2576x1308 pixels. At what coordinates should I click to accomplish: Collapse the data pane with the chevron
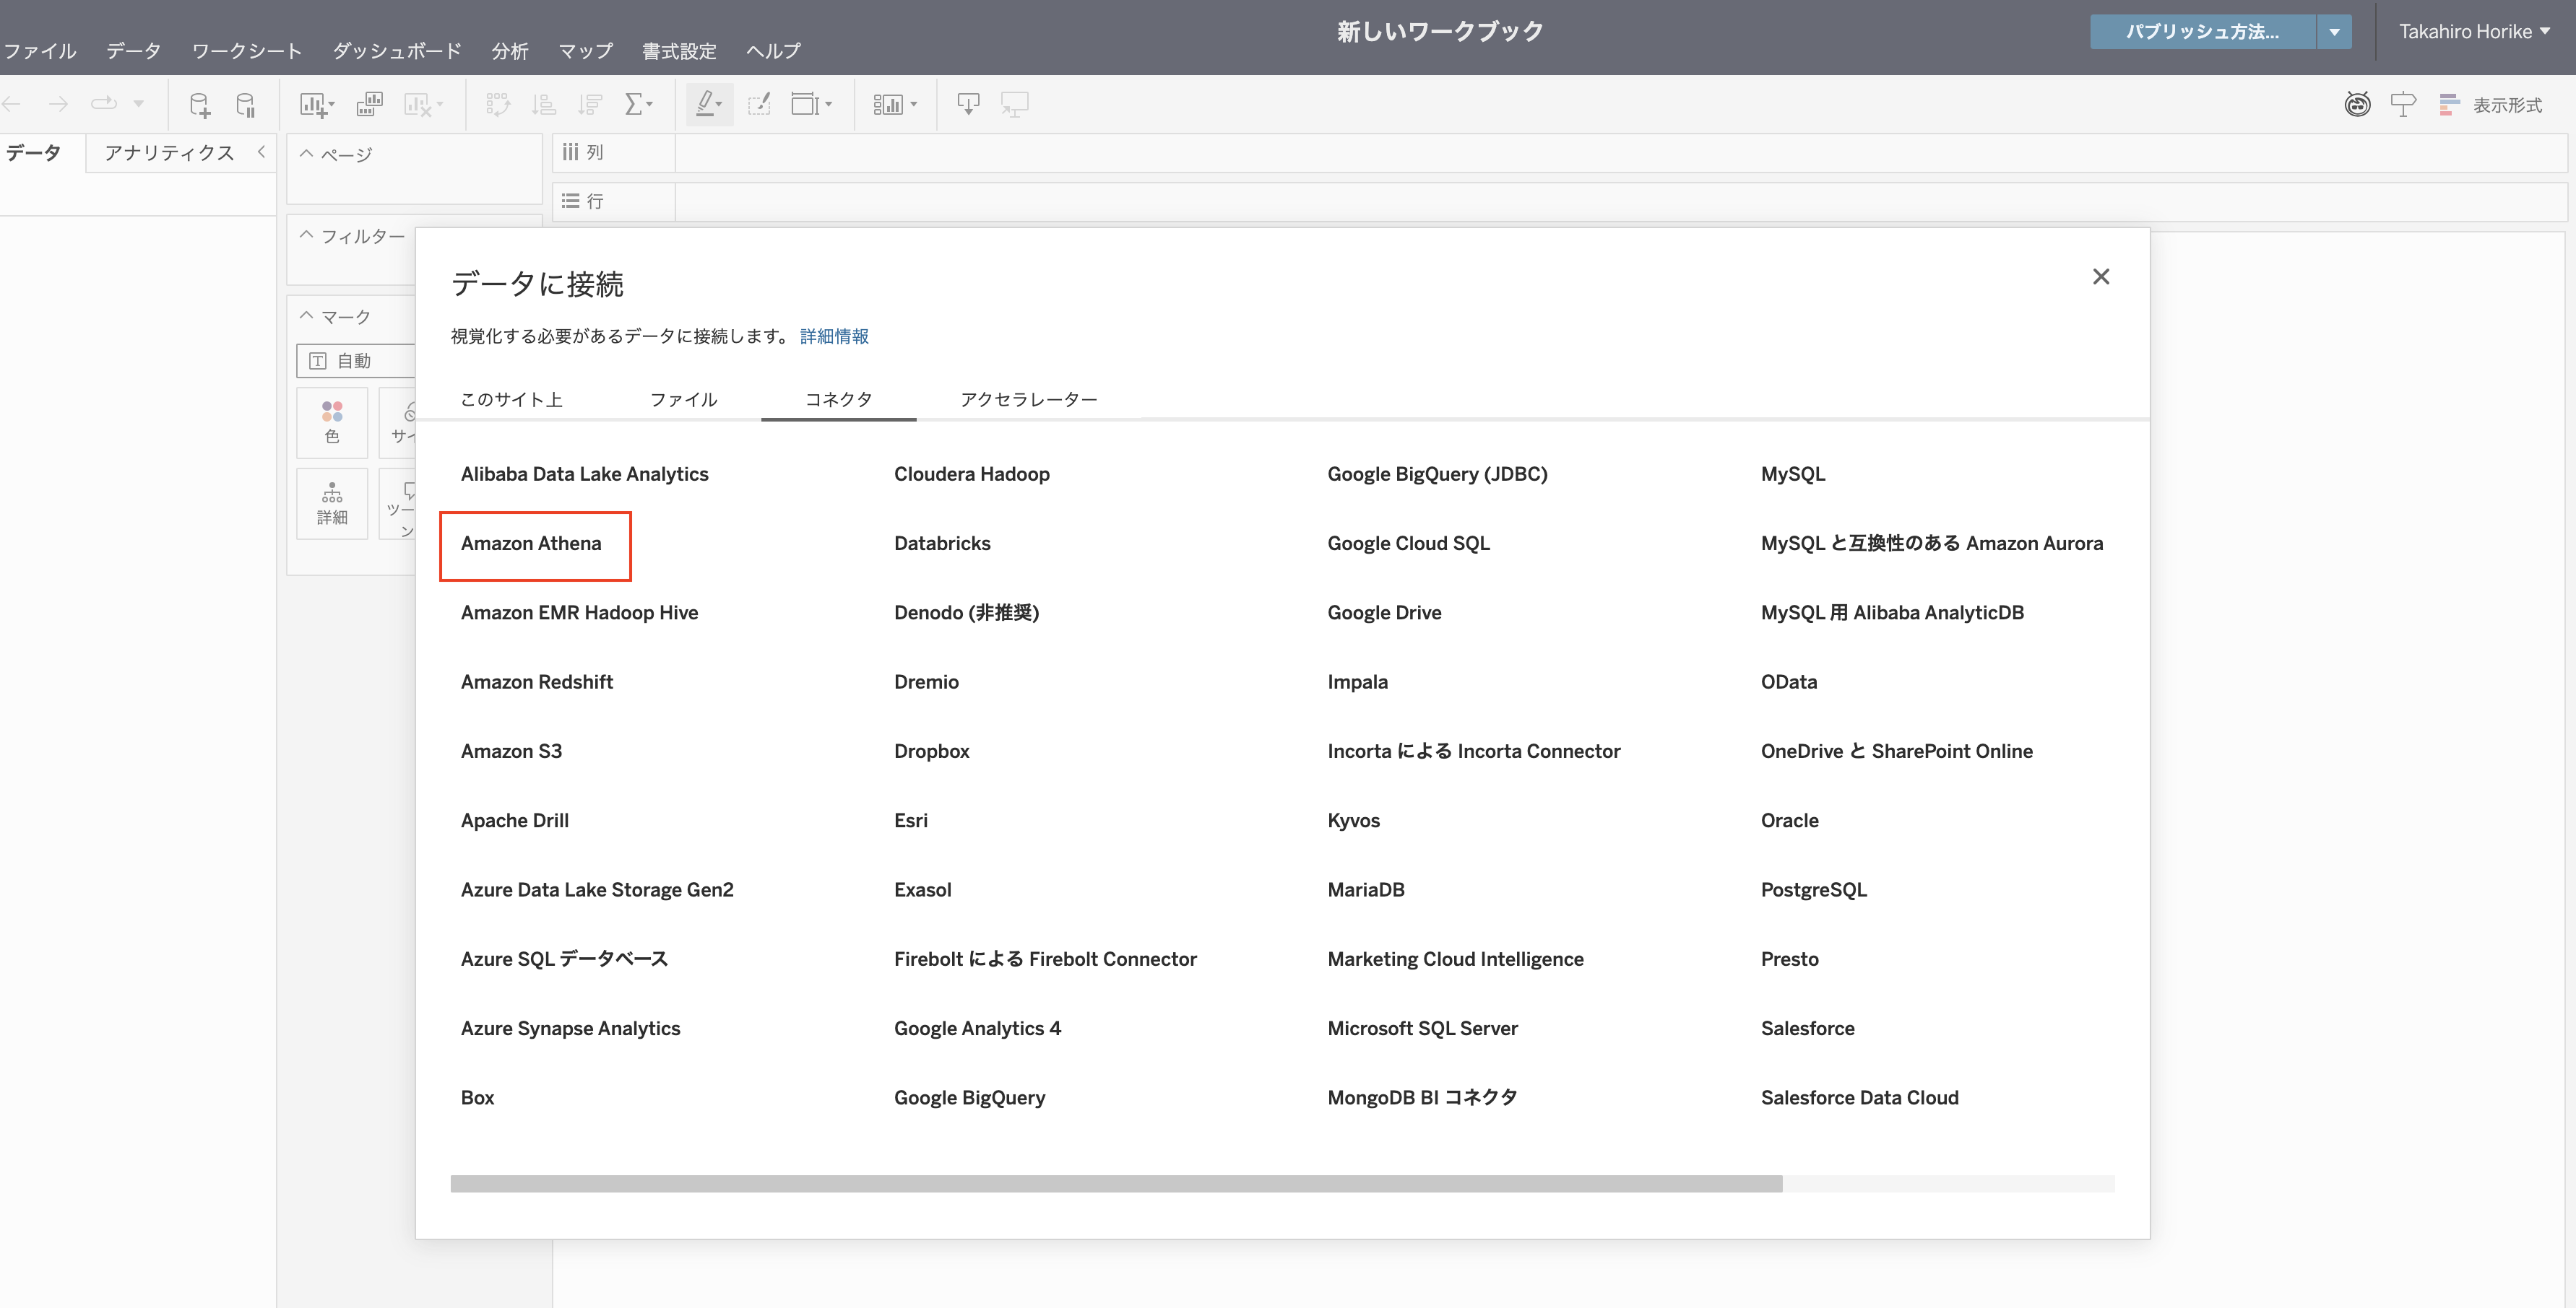pos(261,152)
